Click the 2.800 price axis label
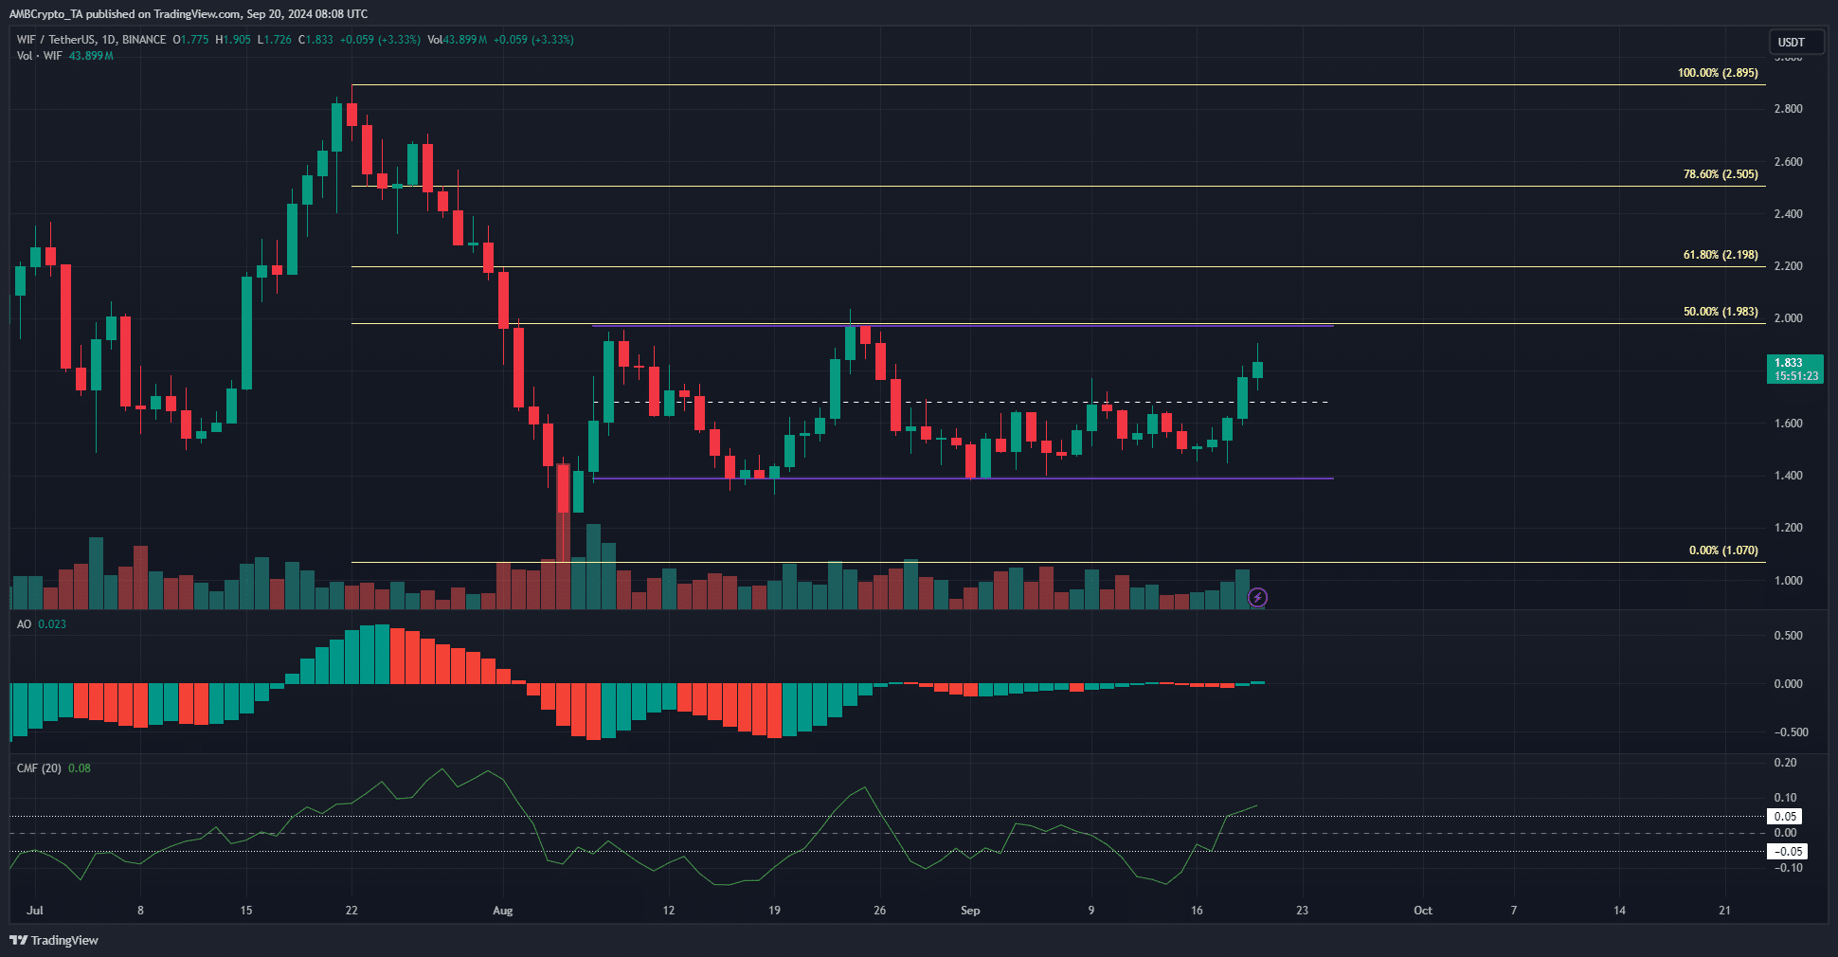Viewport: 1838px width, 957px height. coord(1788,109)
